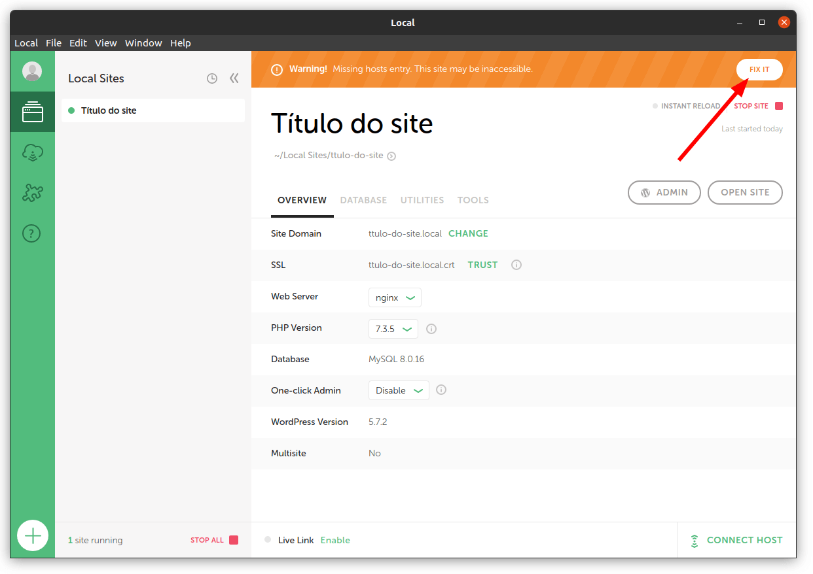The width and height of the screenshot is (813, 574).
Task: Open the Edit menu
Action: pyautogui.click(x=78, y=43)
